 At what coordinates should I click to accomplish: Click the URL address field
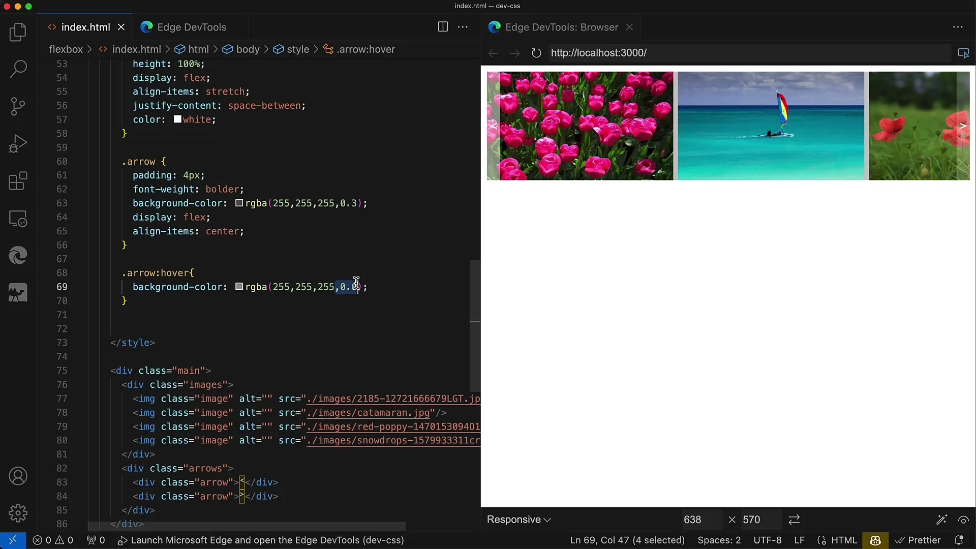749,53
